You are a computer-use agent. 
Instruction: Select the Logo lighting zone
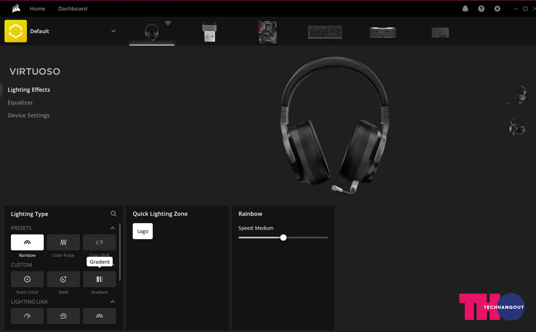point(142,231)
